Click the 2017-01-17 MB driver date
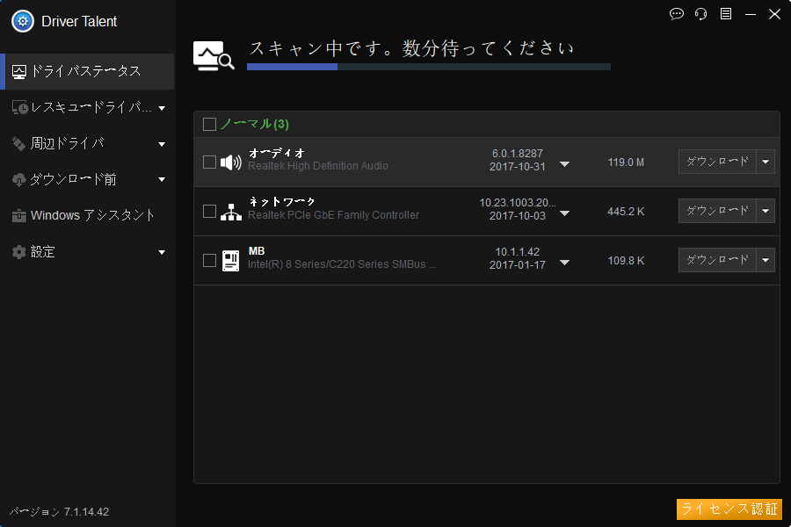 click(x=518, y=265)
